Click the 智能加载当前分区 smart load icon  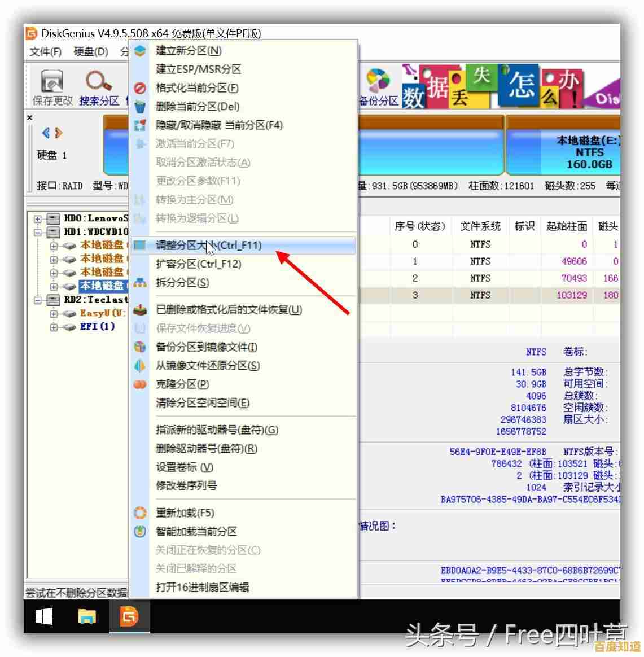click(x=140, y=531)
